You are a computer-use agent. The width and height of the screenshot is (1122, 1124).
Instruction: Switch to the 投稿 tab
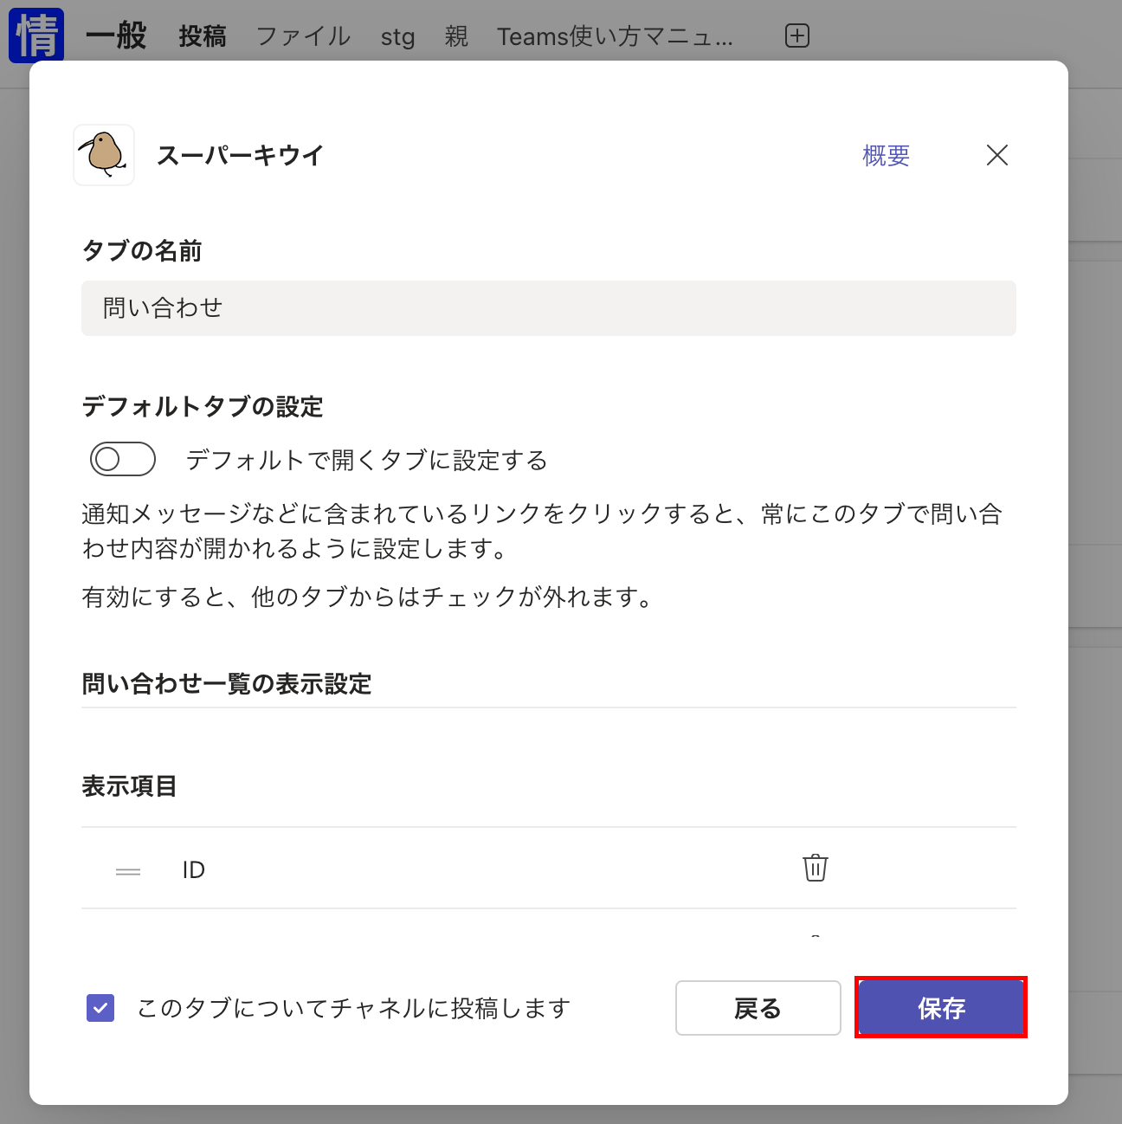[x=203, y=36]
